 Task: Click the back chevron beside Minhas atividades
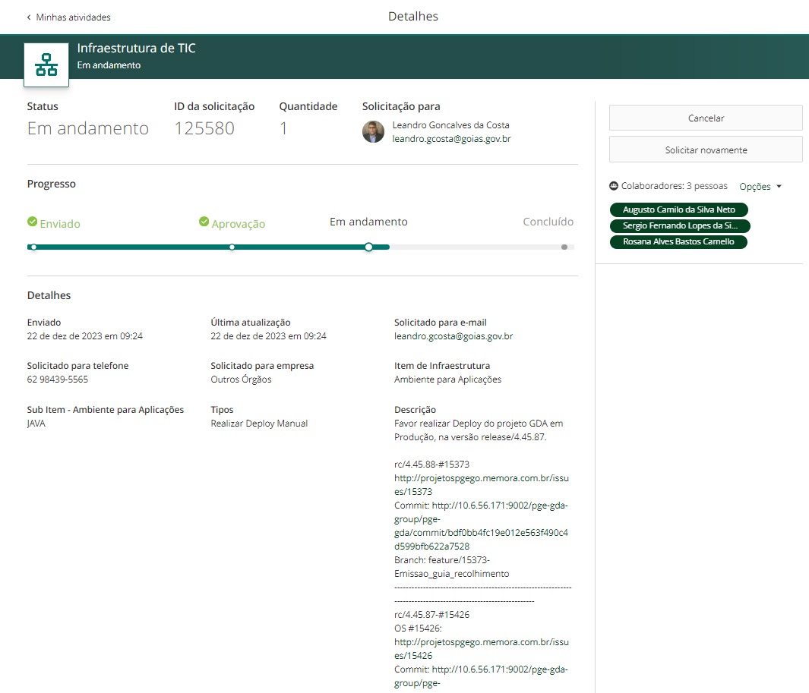point(29,17)
